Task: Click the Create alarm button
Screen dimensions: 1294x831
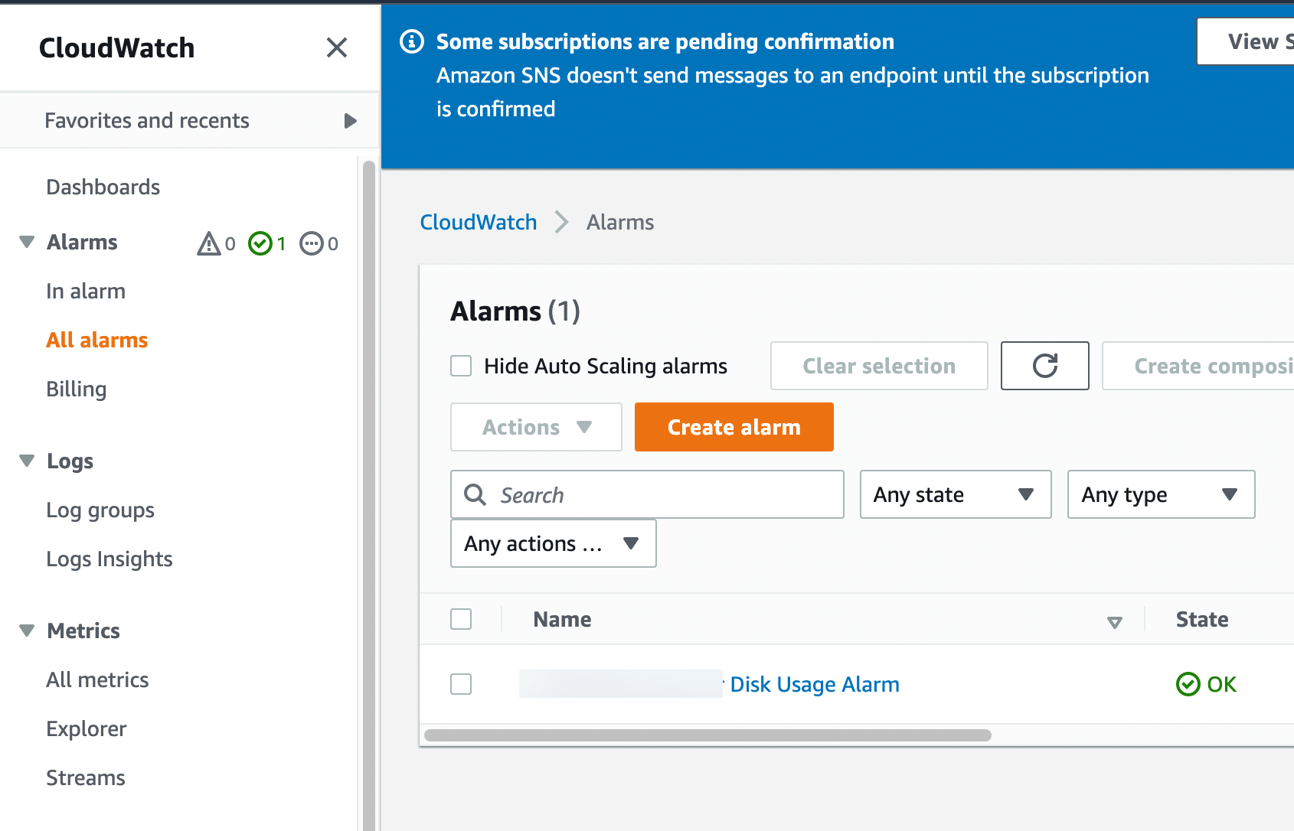Action: click(733, 427)
